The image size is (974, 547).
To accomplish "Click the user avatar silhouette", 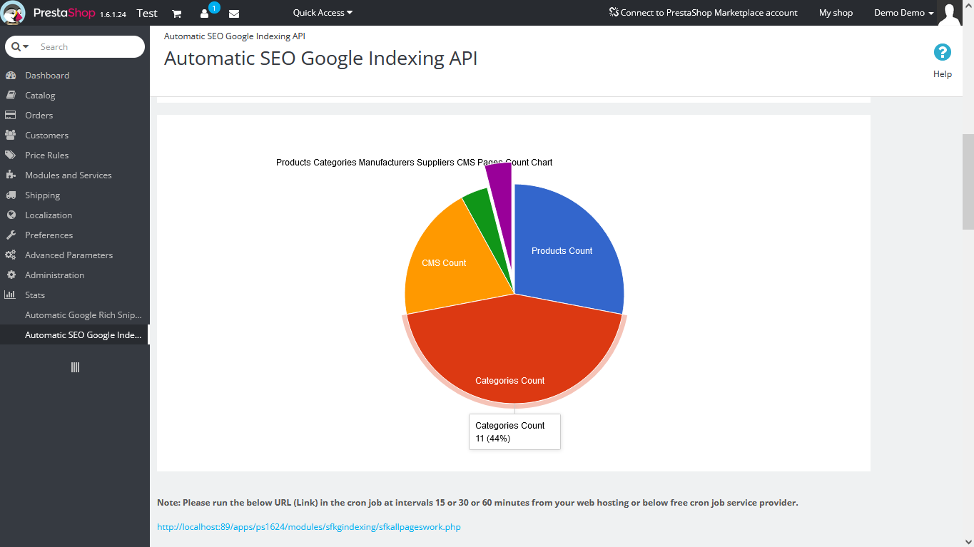I will click(950, 13).
